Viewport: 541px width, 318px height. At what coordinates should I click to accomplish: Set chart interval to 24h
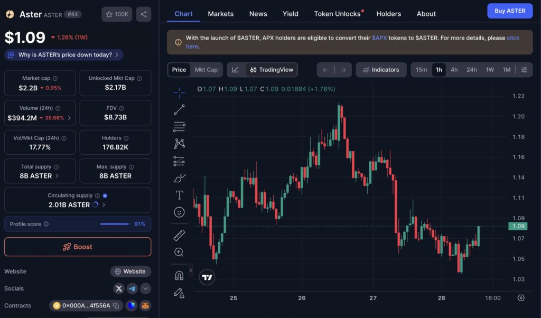pos(472,70)
